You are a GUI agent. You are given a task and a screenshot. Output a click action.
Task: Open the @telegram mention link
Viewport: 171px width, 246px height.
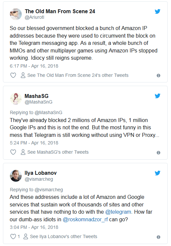pos(118,212)
